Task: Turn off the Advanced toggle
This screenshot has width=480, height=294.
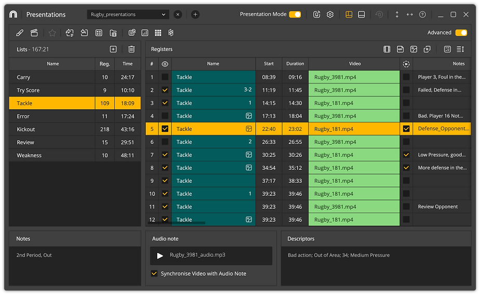Action: tap(461, 33)
